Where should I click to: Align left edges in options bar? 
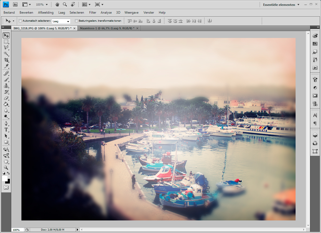tap(148, 21)
